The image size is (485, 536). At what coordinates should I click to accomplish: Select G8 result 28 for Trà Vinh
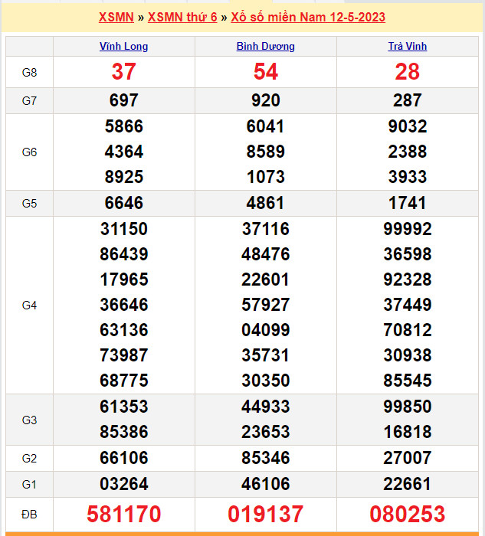tap(408, 72)
